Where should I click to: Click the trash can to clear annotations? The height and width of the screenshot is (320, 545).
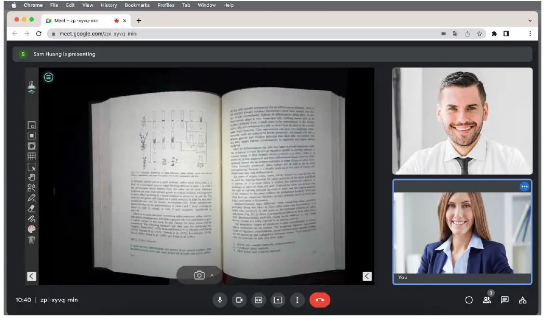[32, 240]
